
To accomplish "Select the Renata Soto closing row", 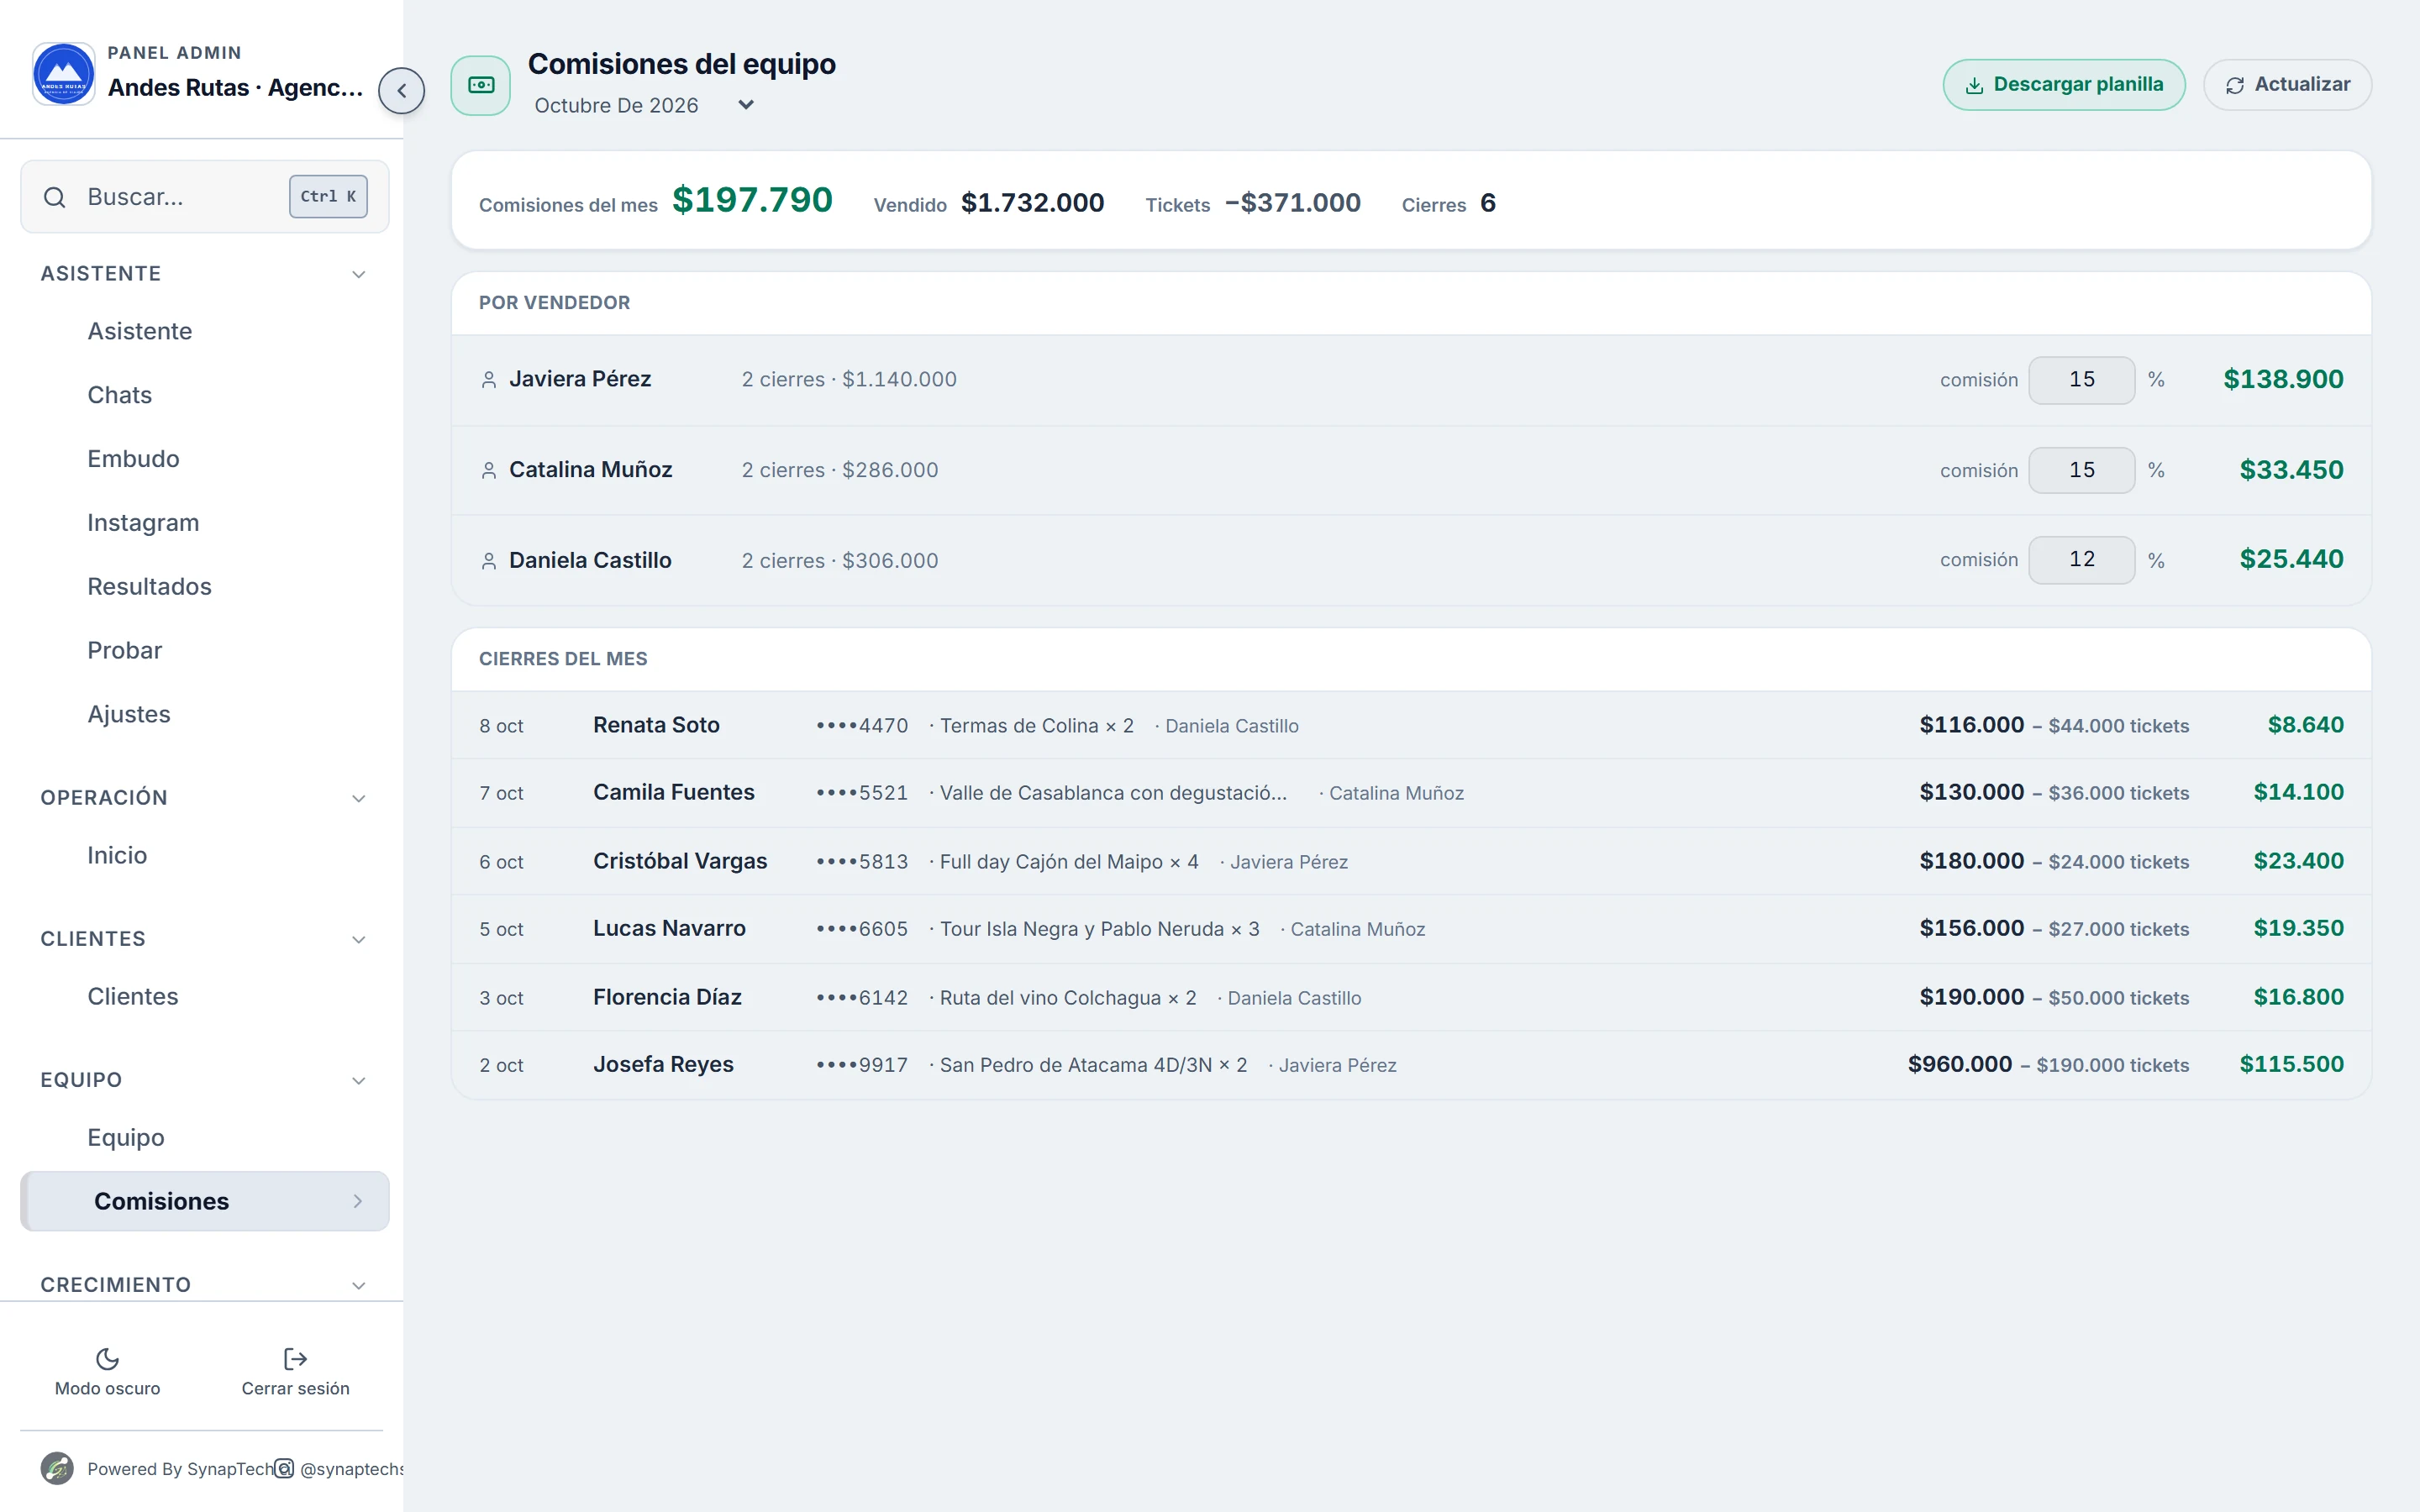I will [x=1411, y=725].
